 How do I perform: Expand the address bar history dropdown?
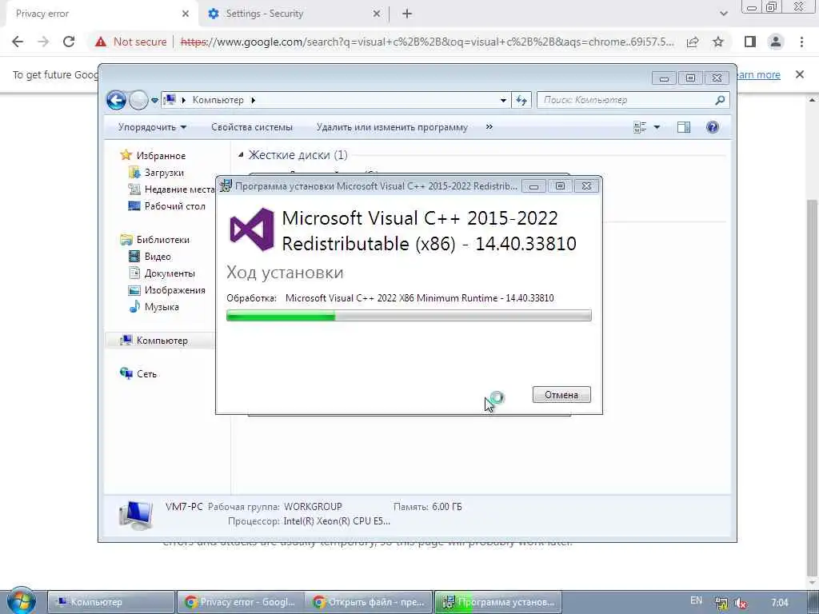coord(503,100)
